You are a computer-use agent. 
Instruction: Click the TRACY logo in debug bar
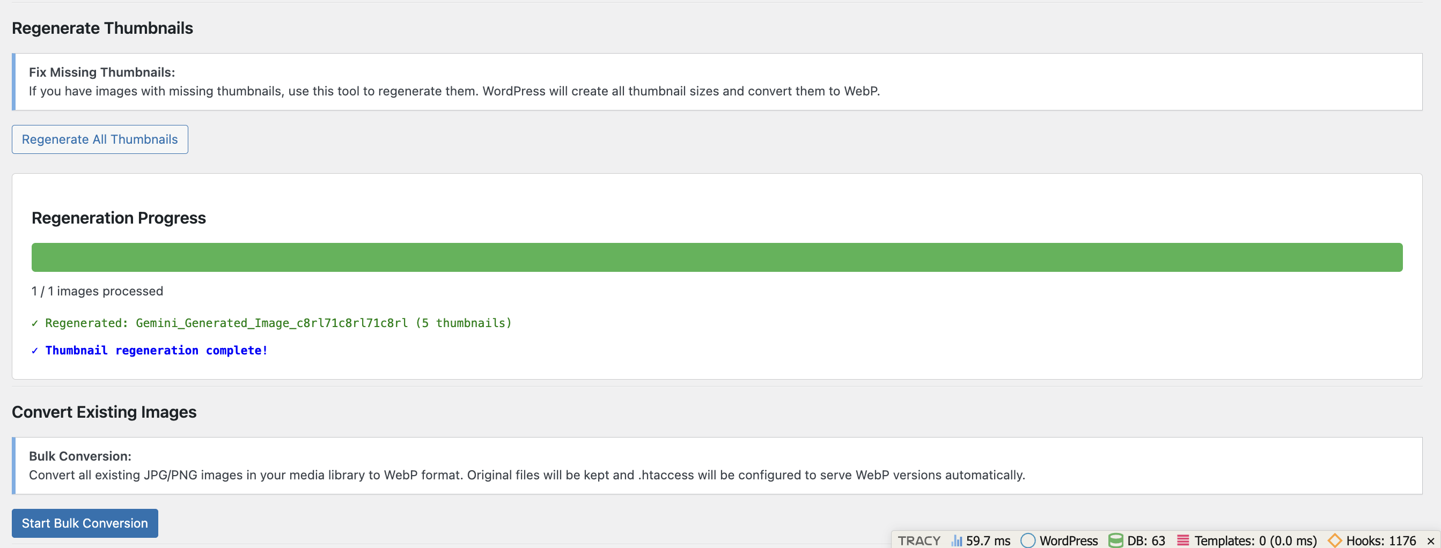[x=918, y=540]
